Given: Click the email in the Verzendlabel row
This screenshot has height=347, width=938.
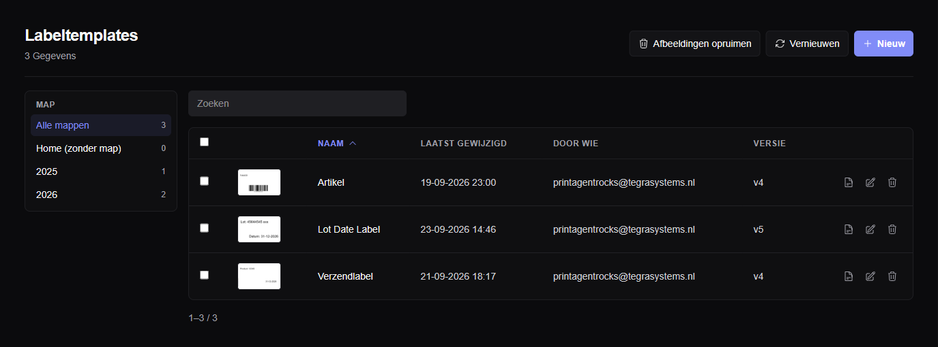Looking at the screenshot, I should point(624,276).
